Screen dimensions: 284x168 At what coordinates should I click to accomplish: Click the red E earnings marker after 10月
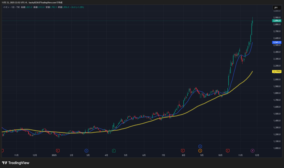pyautogui.click(x=228, y=151)
